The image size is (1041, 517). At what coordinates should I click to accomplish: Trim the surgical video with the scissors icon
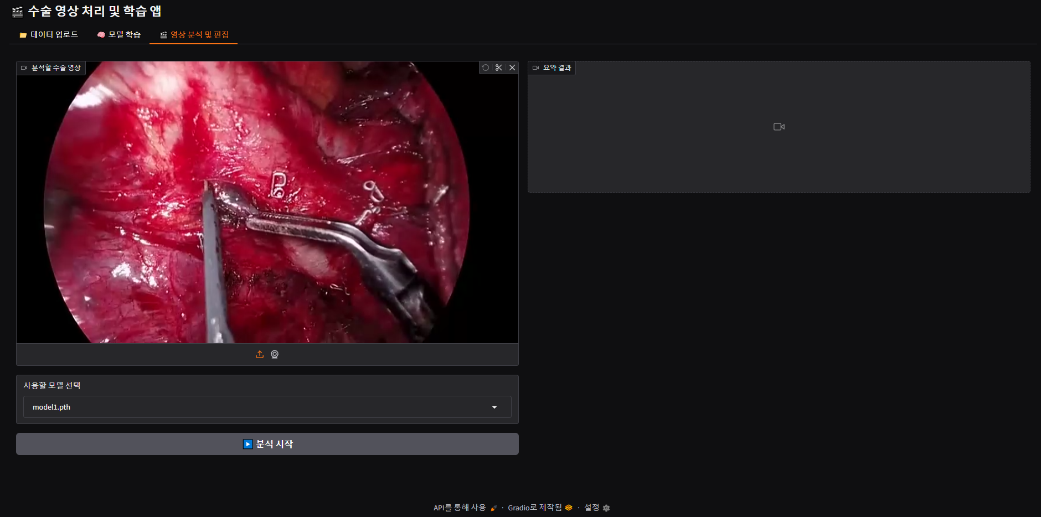pyautogui.click(x=499, y=67)
